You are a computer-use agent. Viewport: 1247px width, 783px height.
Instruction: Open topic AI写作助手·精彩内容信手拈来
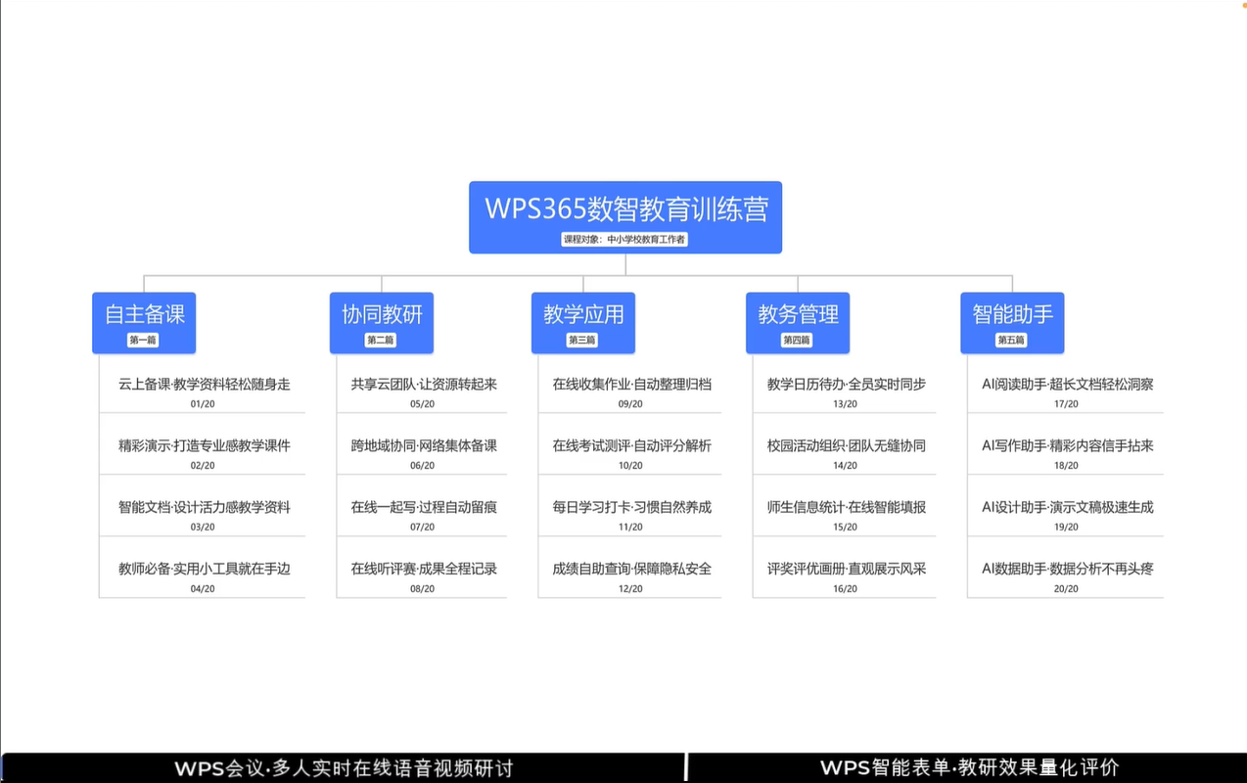click(x=1067, y=446)
